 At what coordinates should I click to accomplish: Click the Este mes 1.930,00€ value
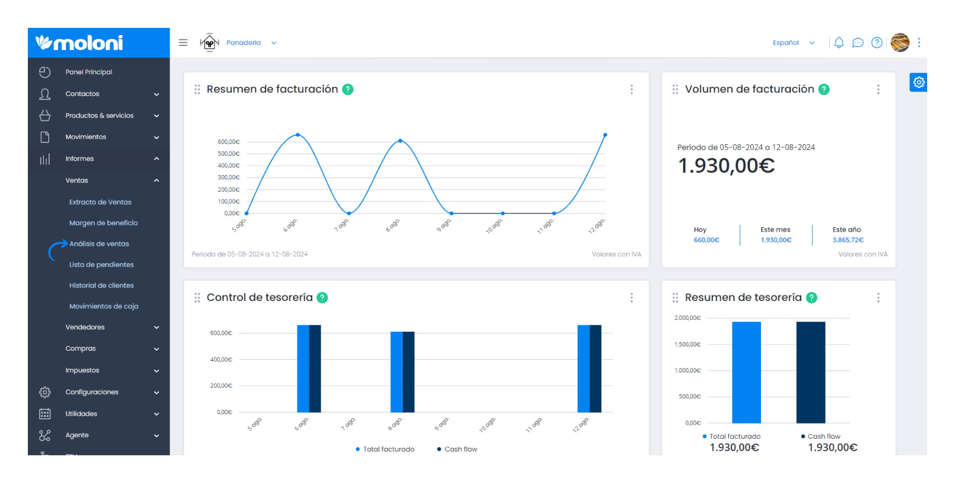pyautogui.click(x=776, y=240)
